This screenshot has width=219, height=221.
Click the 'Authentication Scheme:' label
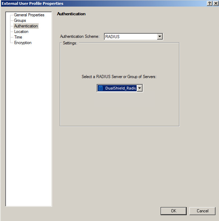point(80,36)
